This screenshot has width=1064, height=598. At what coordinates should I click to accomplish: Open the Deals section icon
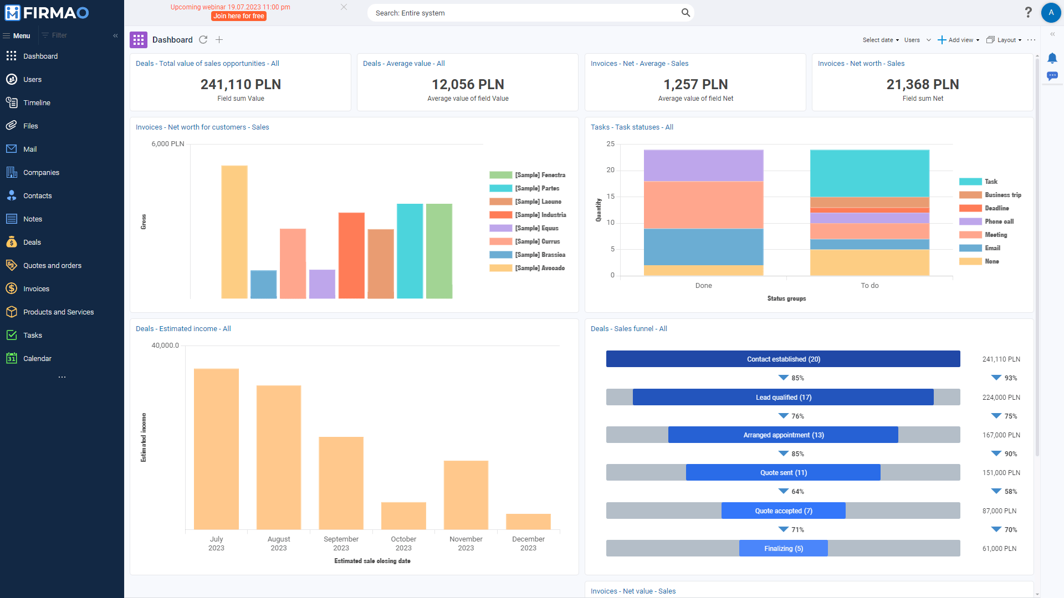pyautogui.click(x=12, y=241)
